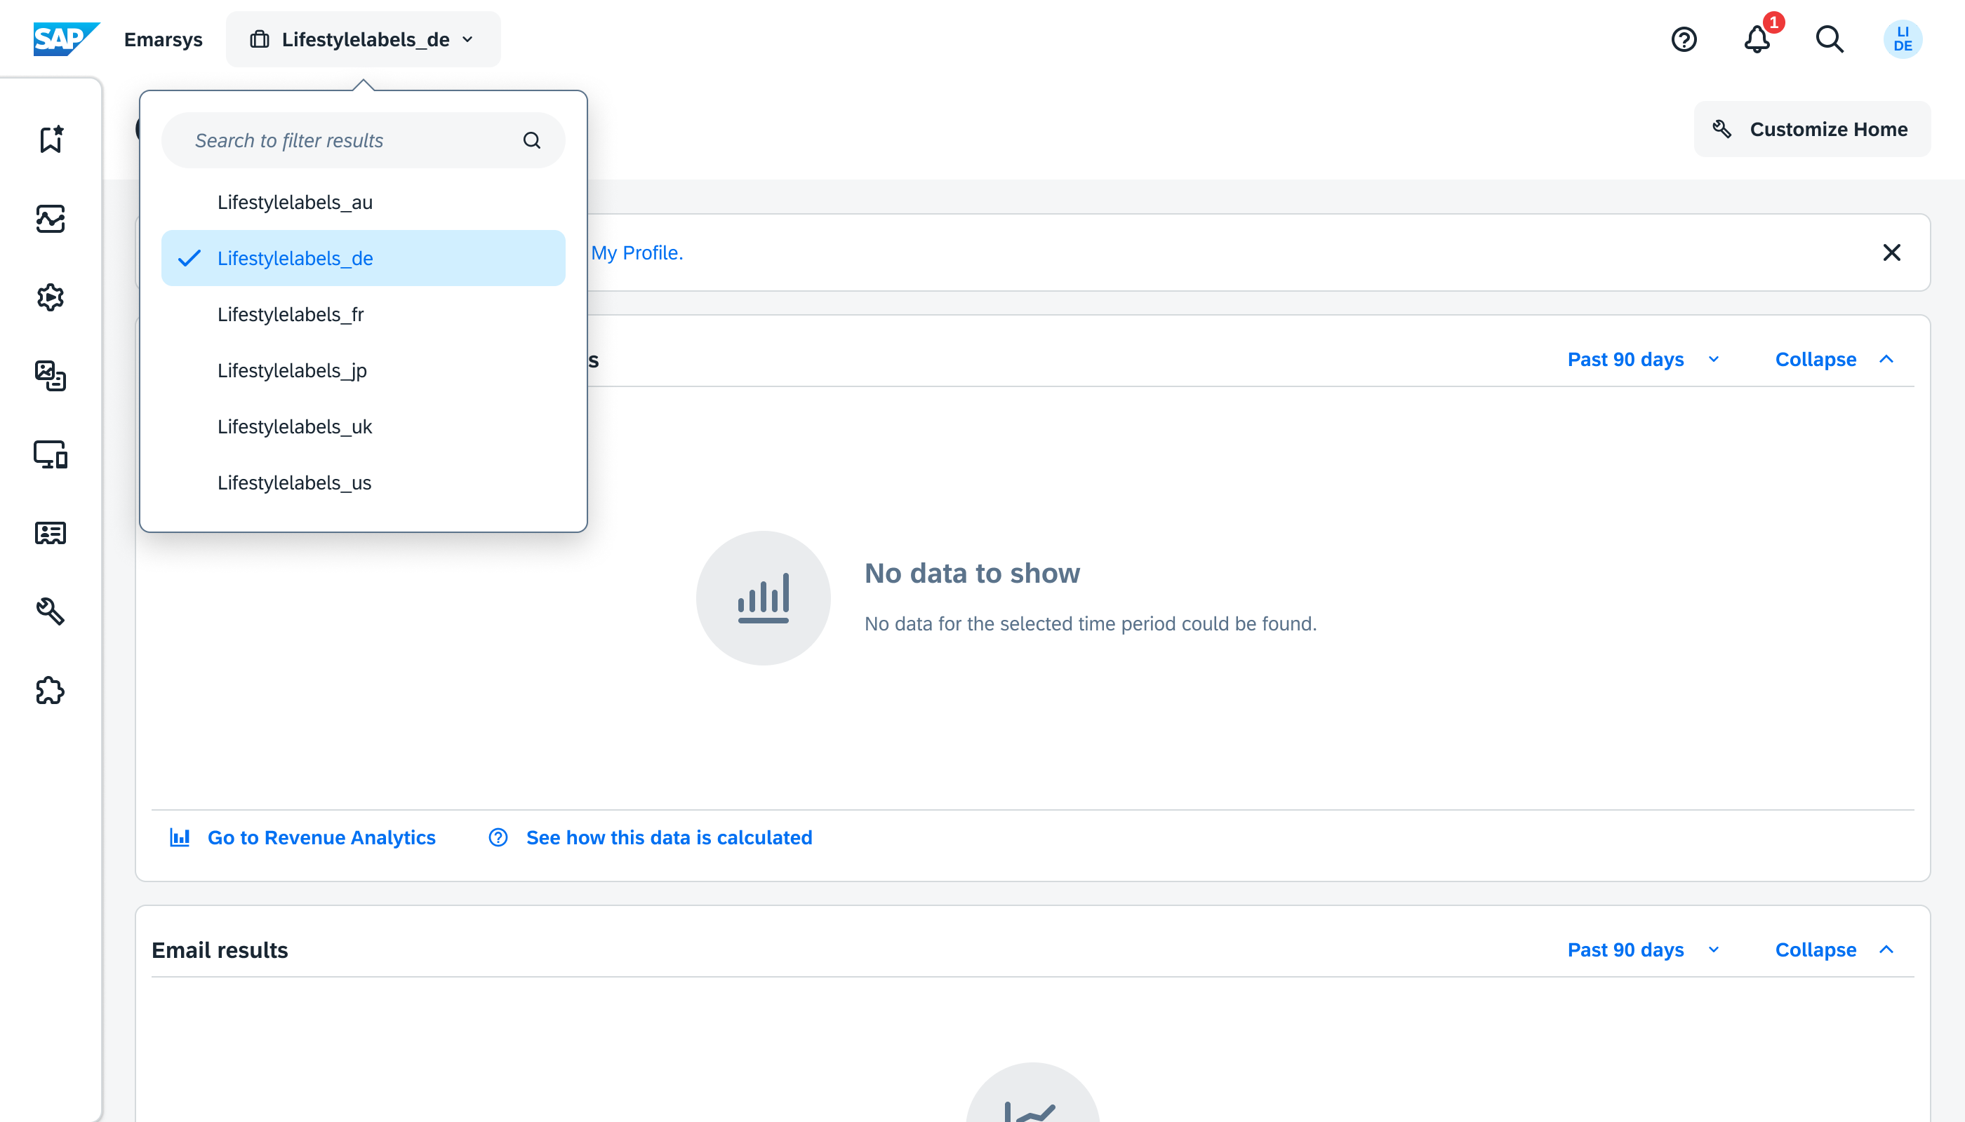Switch to the Lifestylelabels_jp account
Screen dimensions: 1965x1122
pyautogui.click(x=364, y=371)
